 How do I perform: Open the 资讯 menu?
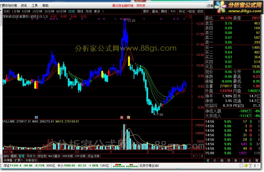(x=24, y=5)
